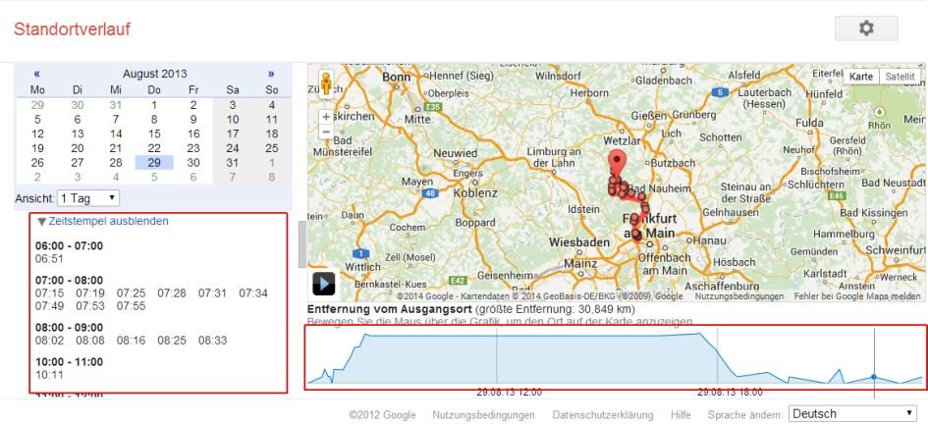Open map's Nutzungsbedingungen link
Image resolution: width=928 pixels, height=425 pixels.
tap(739, 296)
